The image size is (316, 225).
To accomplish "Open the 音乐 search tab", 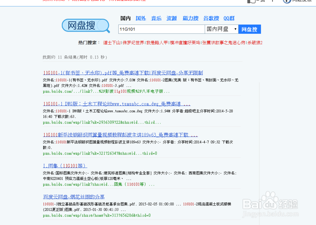I will click(x=156, y=18).
